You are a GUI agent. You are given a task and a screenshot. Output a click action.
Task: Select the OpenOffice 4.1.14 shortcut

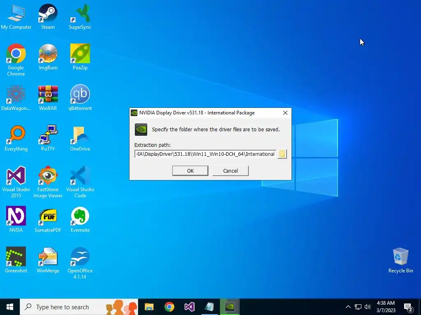[80, 263]
